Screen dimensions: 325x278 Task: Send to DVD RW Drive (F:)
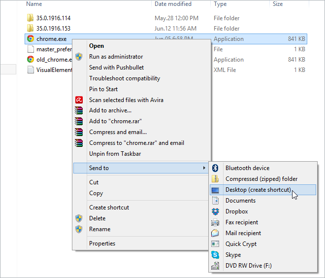[263, 266]
